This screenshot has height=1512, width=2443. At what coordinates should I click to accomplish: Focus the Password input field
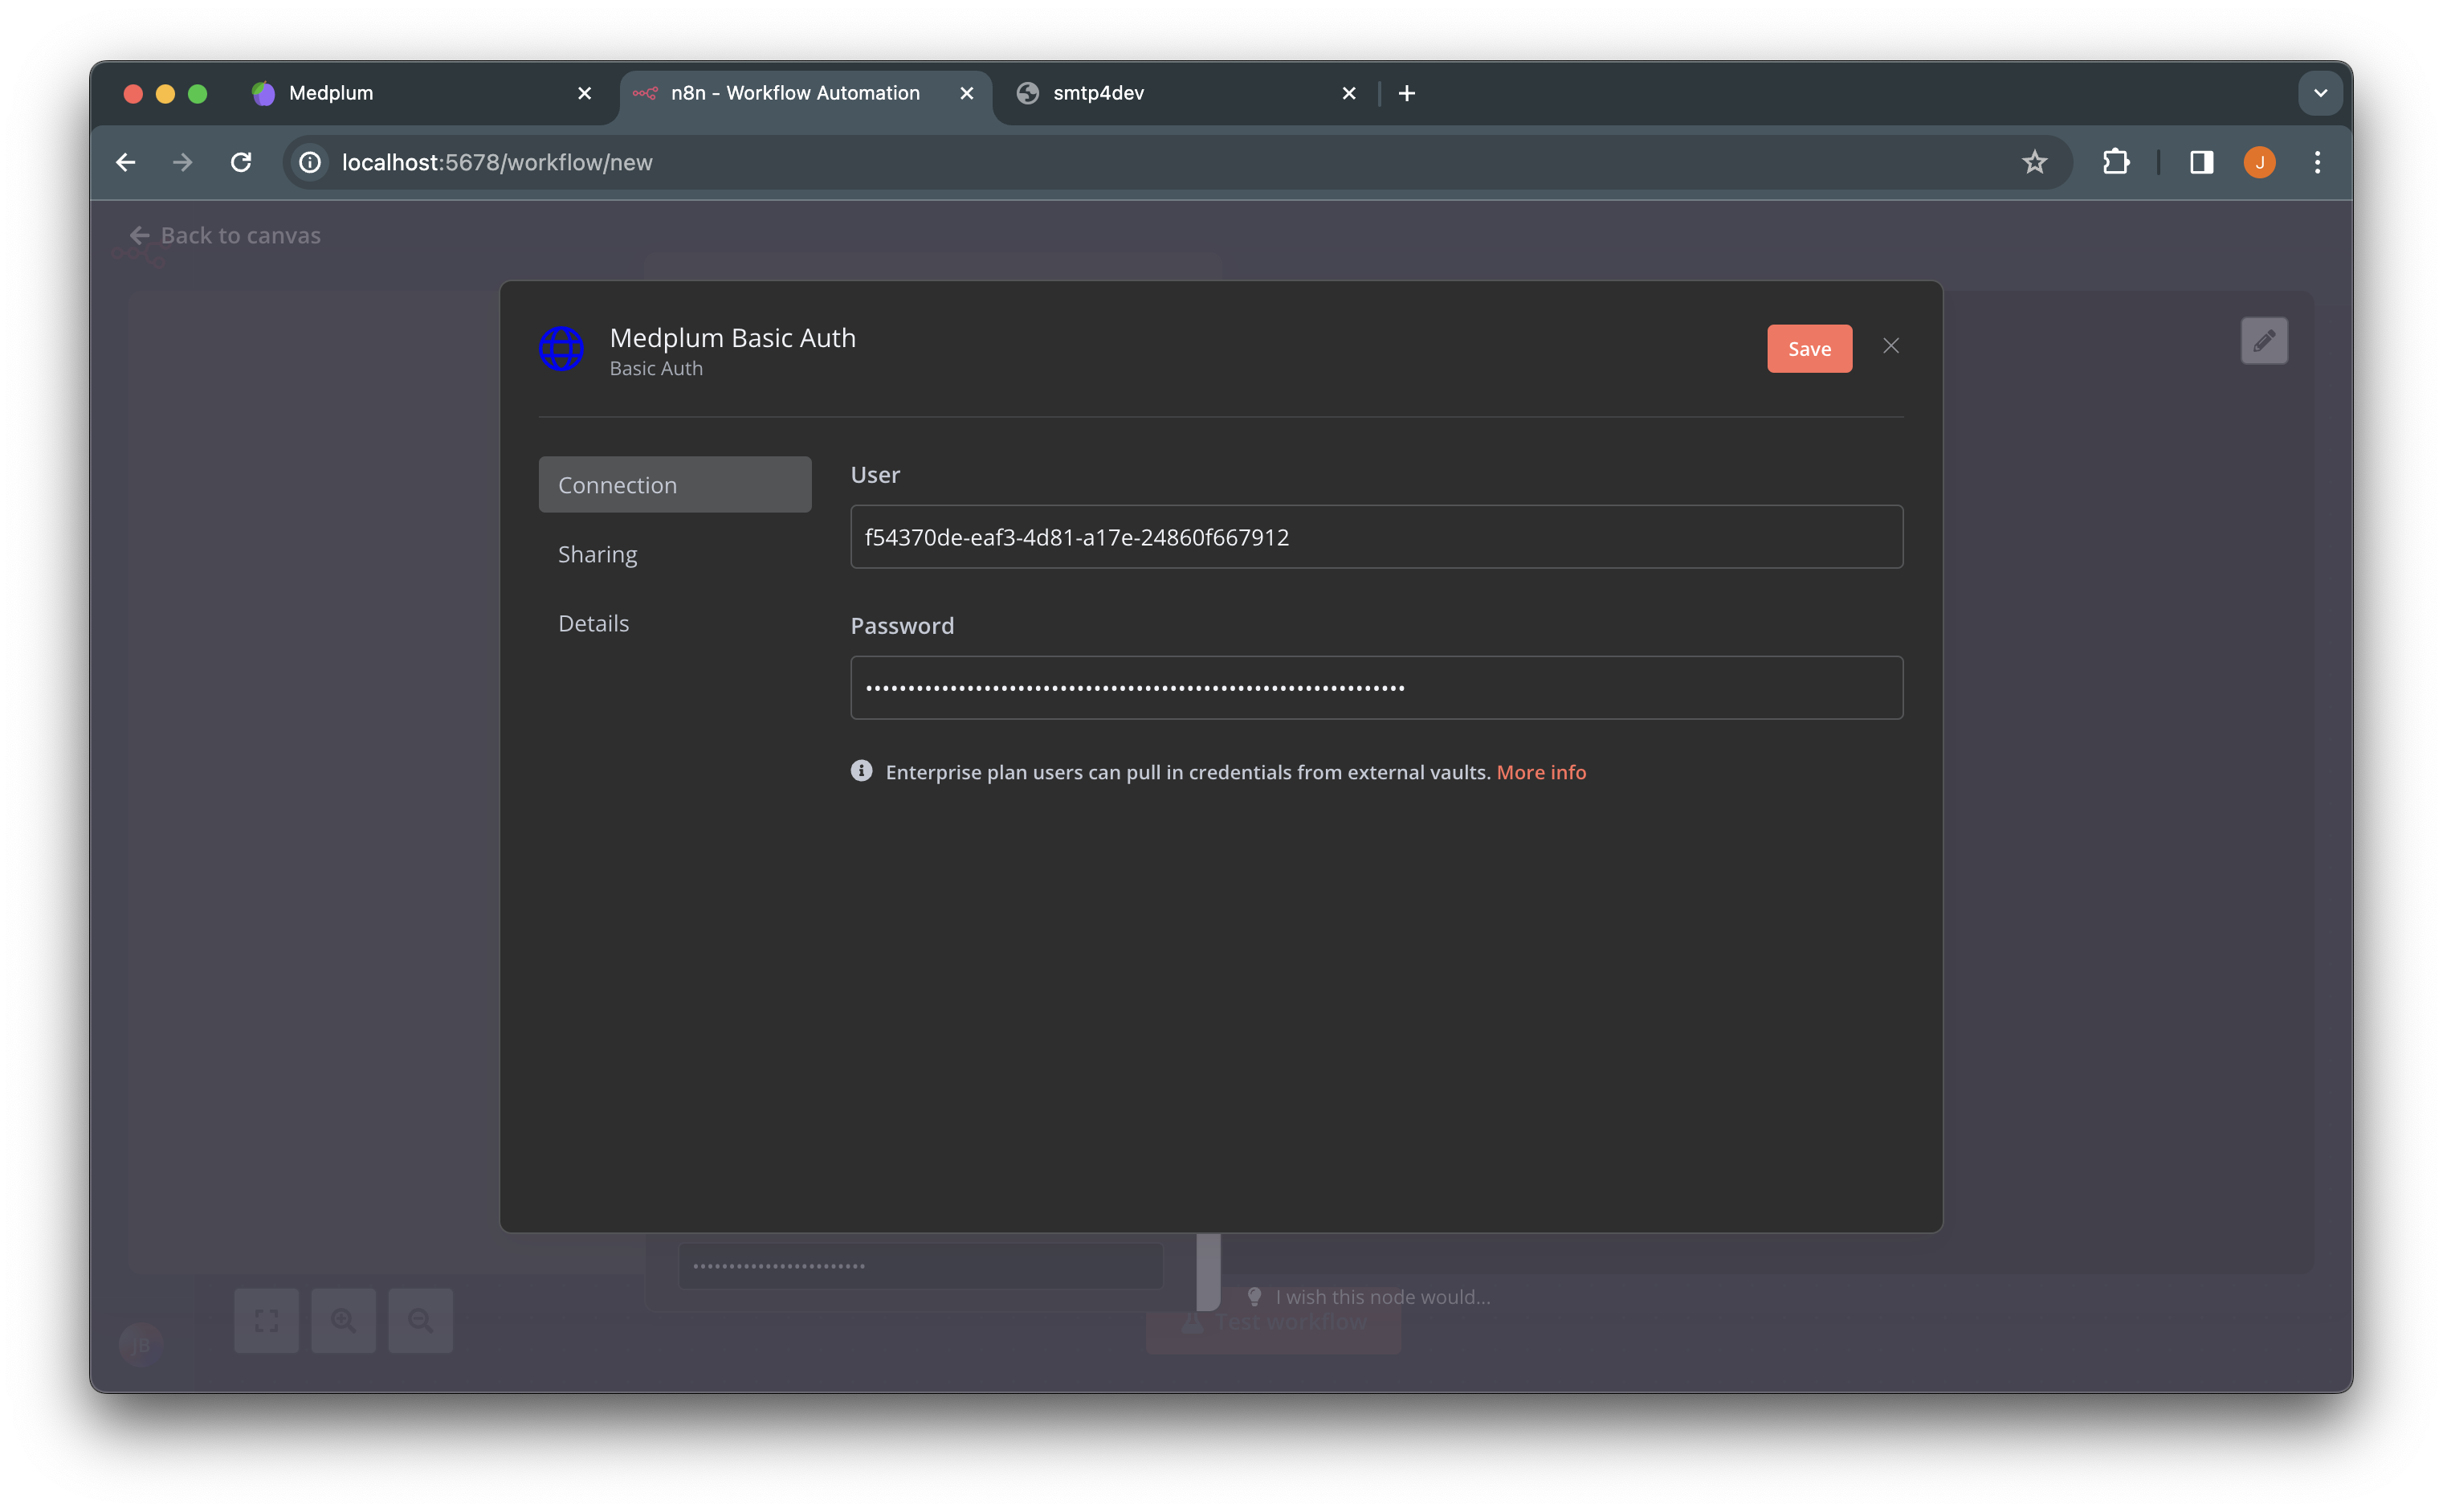click(1376, 688)
